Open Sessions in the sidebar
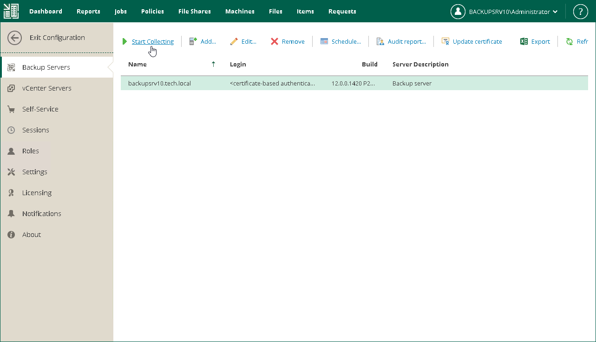 click(x=57, y=130)
